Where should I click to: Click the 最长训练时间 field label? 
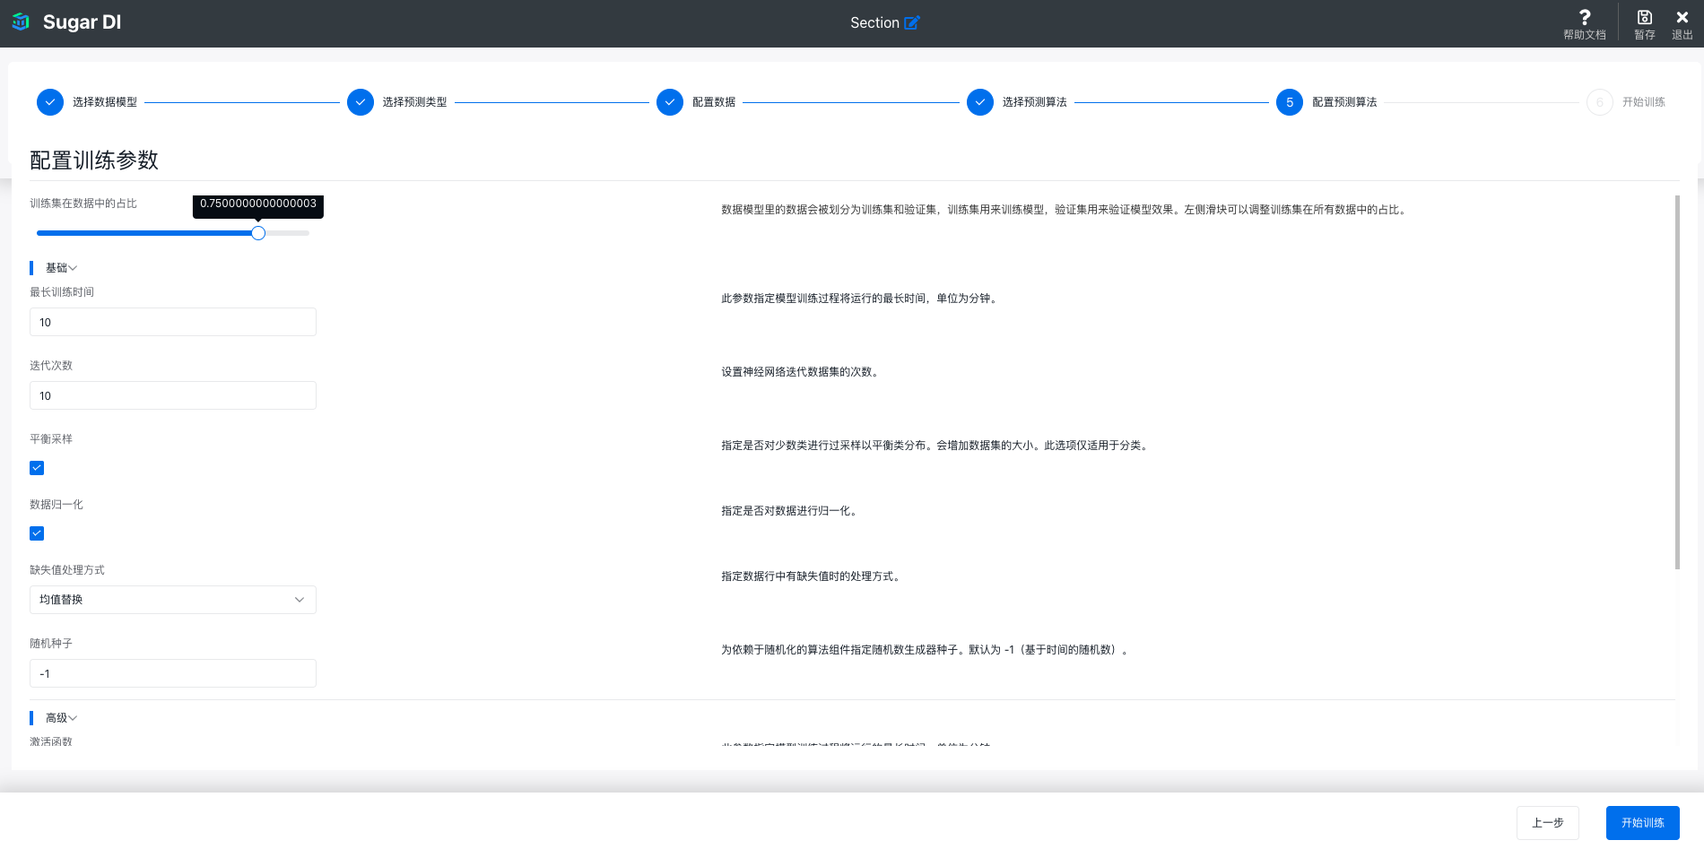(62, 292)
